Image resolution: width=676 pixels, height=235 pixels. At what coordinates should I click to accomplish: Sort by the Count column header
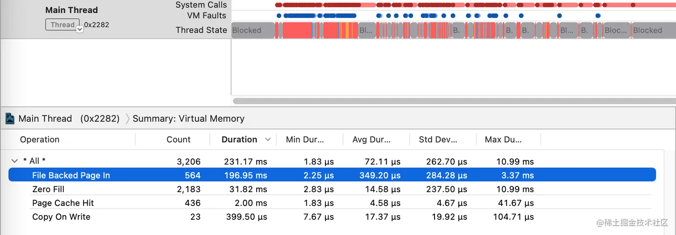click(x=178, y=139)
